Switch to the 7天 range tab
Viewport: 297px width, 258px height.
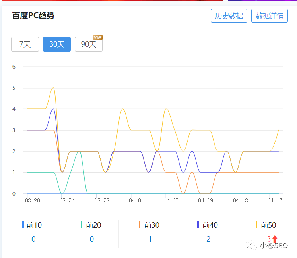point(25,44)
